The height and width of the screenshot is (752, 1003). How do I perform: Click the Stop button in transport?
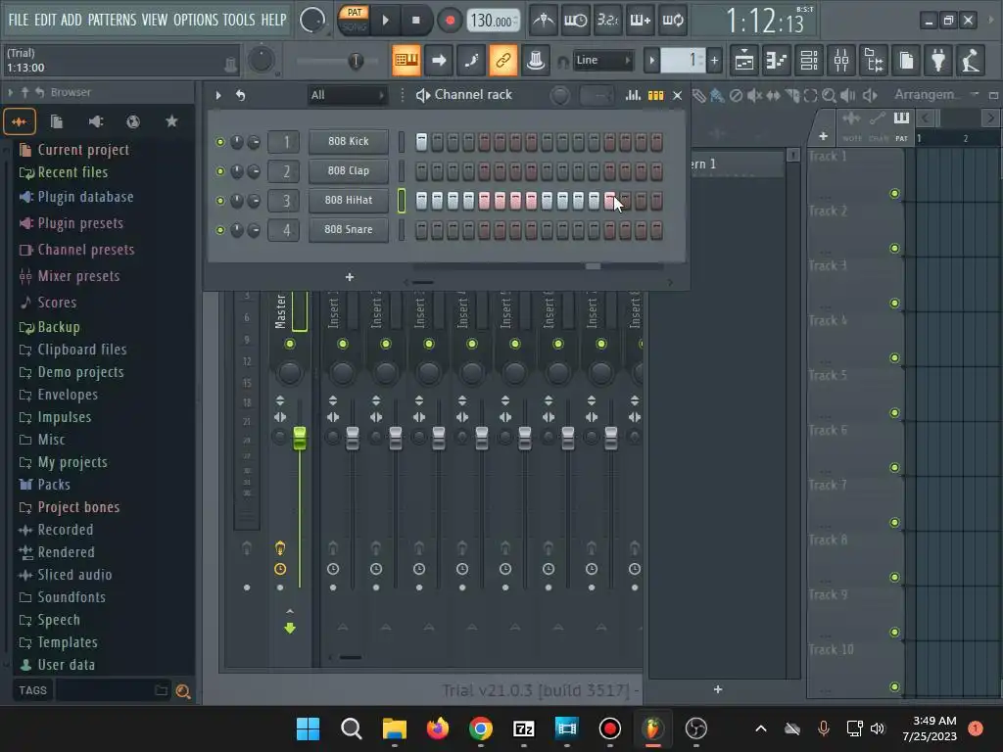415,21
